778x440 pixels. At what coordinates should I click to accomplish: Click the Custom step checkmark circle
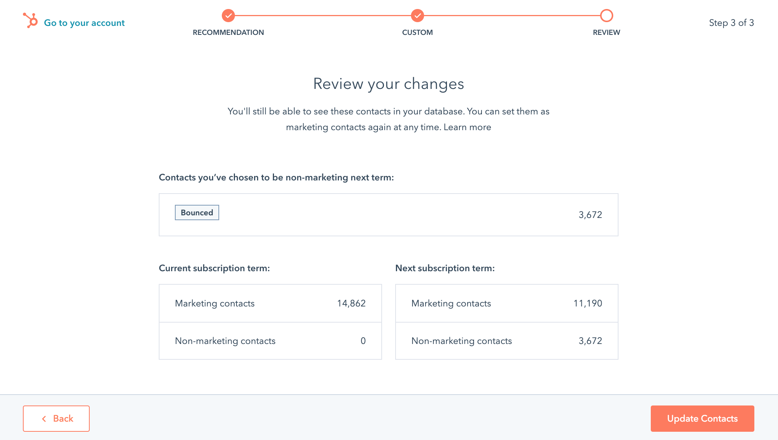(417, 16)
